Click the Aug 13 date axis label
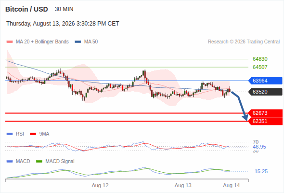Viewport: 284px width, 193px height. pyautogui.click(x=183, y=186)
